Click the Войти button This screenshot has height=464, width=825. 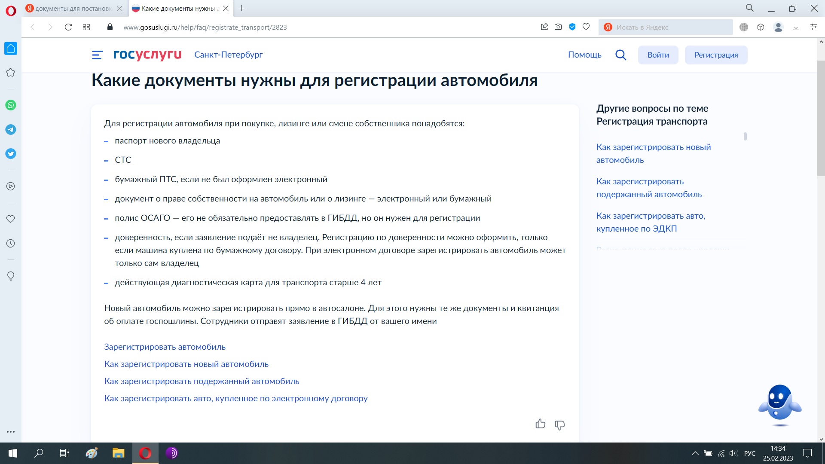(x=658, y=55)
